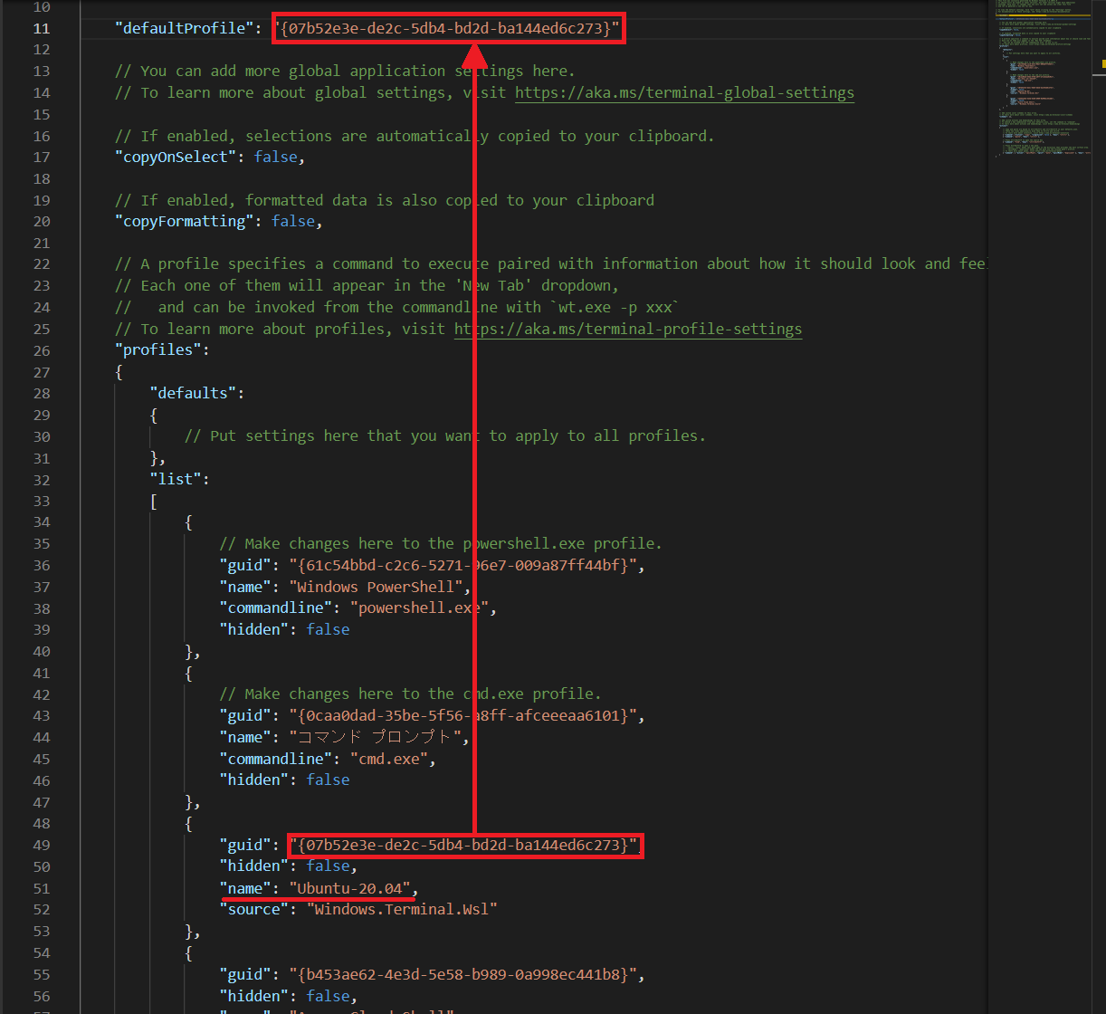Image resolution: width=1106 pixels, height=1014 pixels.
Task: Click the highlighted defaultProfile GUID value
Action: 447,28
